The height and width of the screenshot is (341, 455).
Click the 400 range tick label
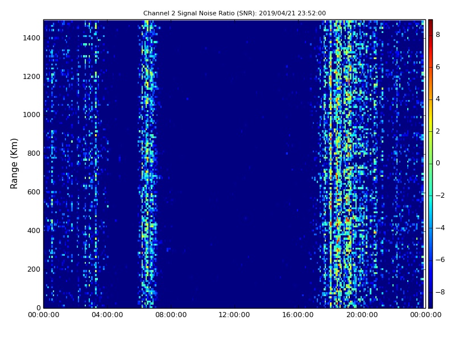tap(34, 231)
